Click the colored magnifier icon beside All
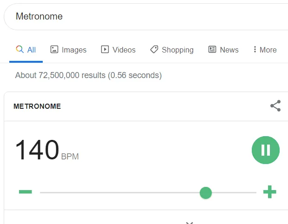The height and width of the screenshot is (224, 288). click(20, 49)
